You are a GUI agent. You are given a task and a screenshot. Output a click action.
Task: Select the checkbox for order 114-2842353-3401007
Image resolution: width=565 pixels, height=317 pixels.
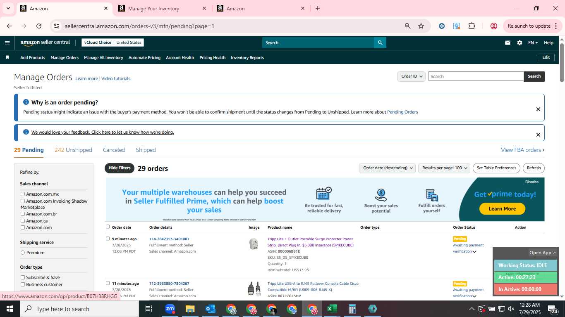[x=108, y=239]
